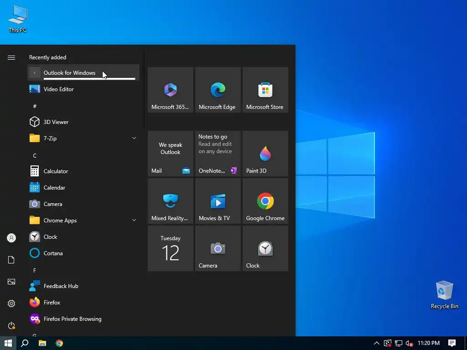Viewport: 467px width, 350px height.
Task: Open the 7-Zip folder entry
Action: [83, 138]
